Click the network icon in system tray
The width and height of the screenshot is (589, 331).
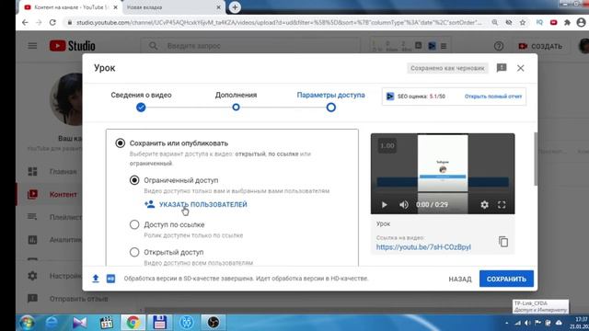click(x=518, y=323)
